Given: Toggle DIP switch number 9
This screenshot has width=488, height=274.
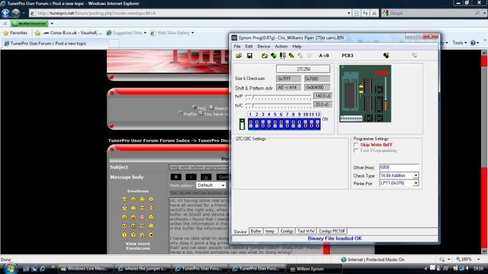Looking at the screenshot, I should coord(299,124).
